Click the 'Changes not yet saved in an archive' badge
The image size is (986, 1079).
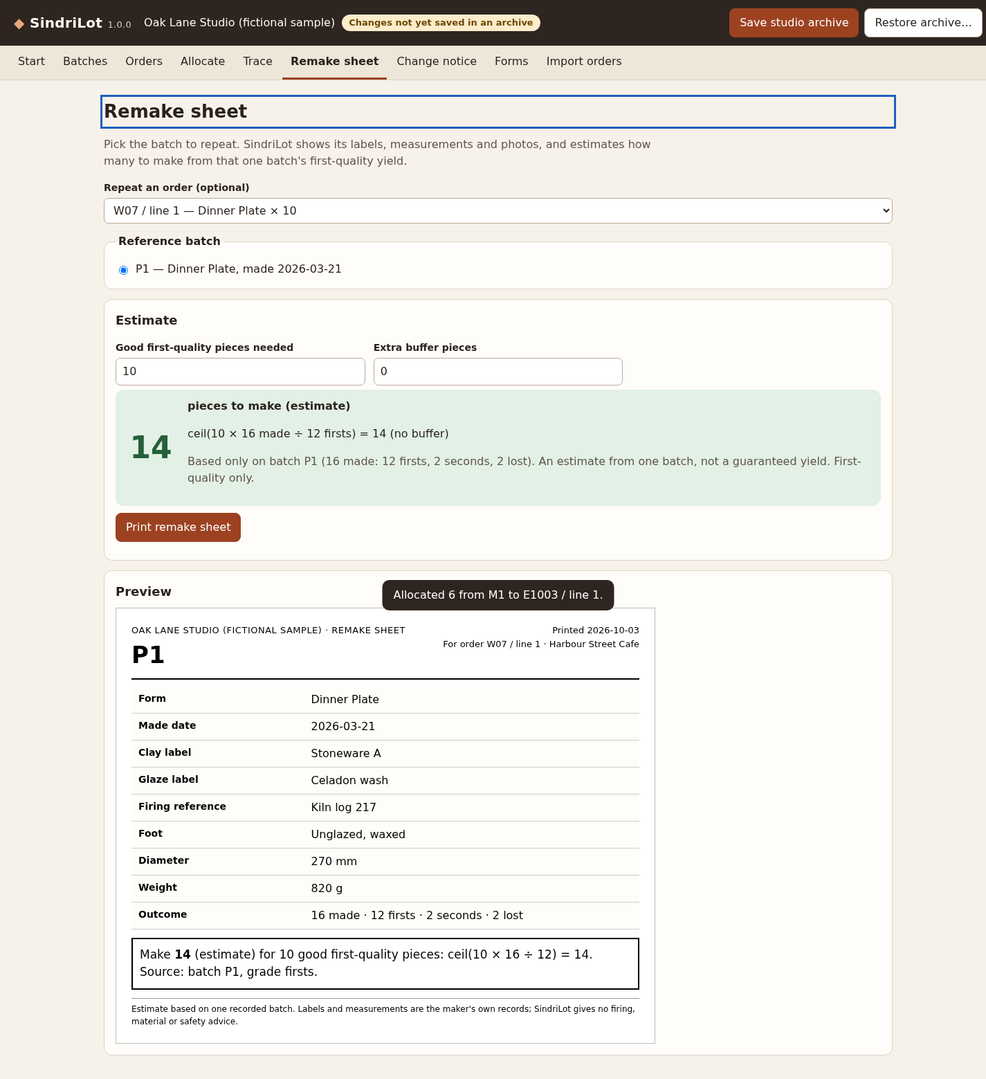441,23
